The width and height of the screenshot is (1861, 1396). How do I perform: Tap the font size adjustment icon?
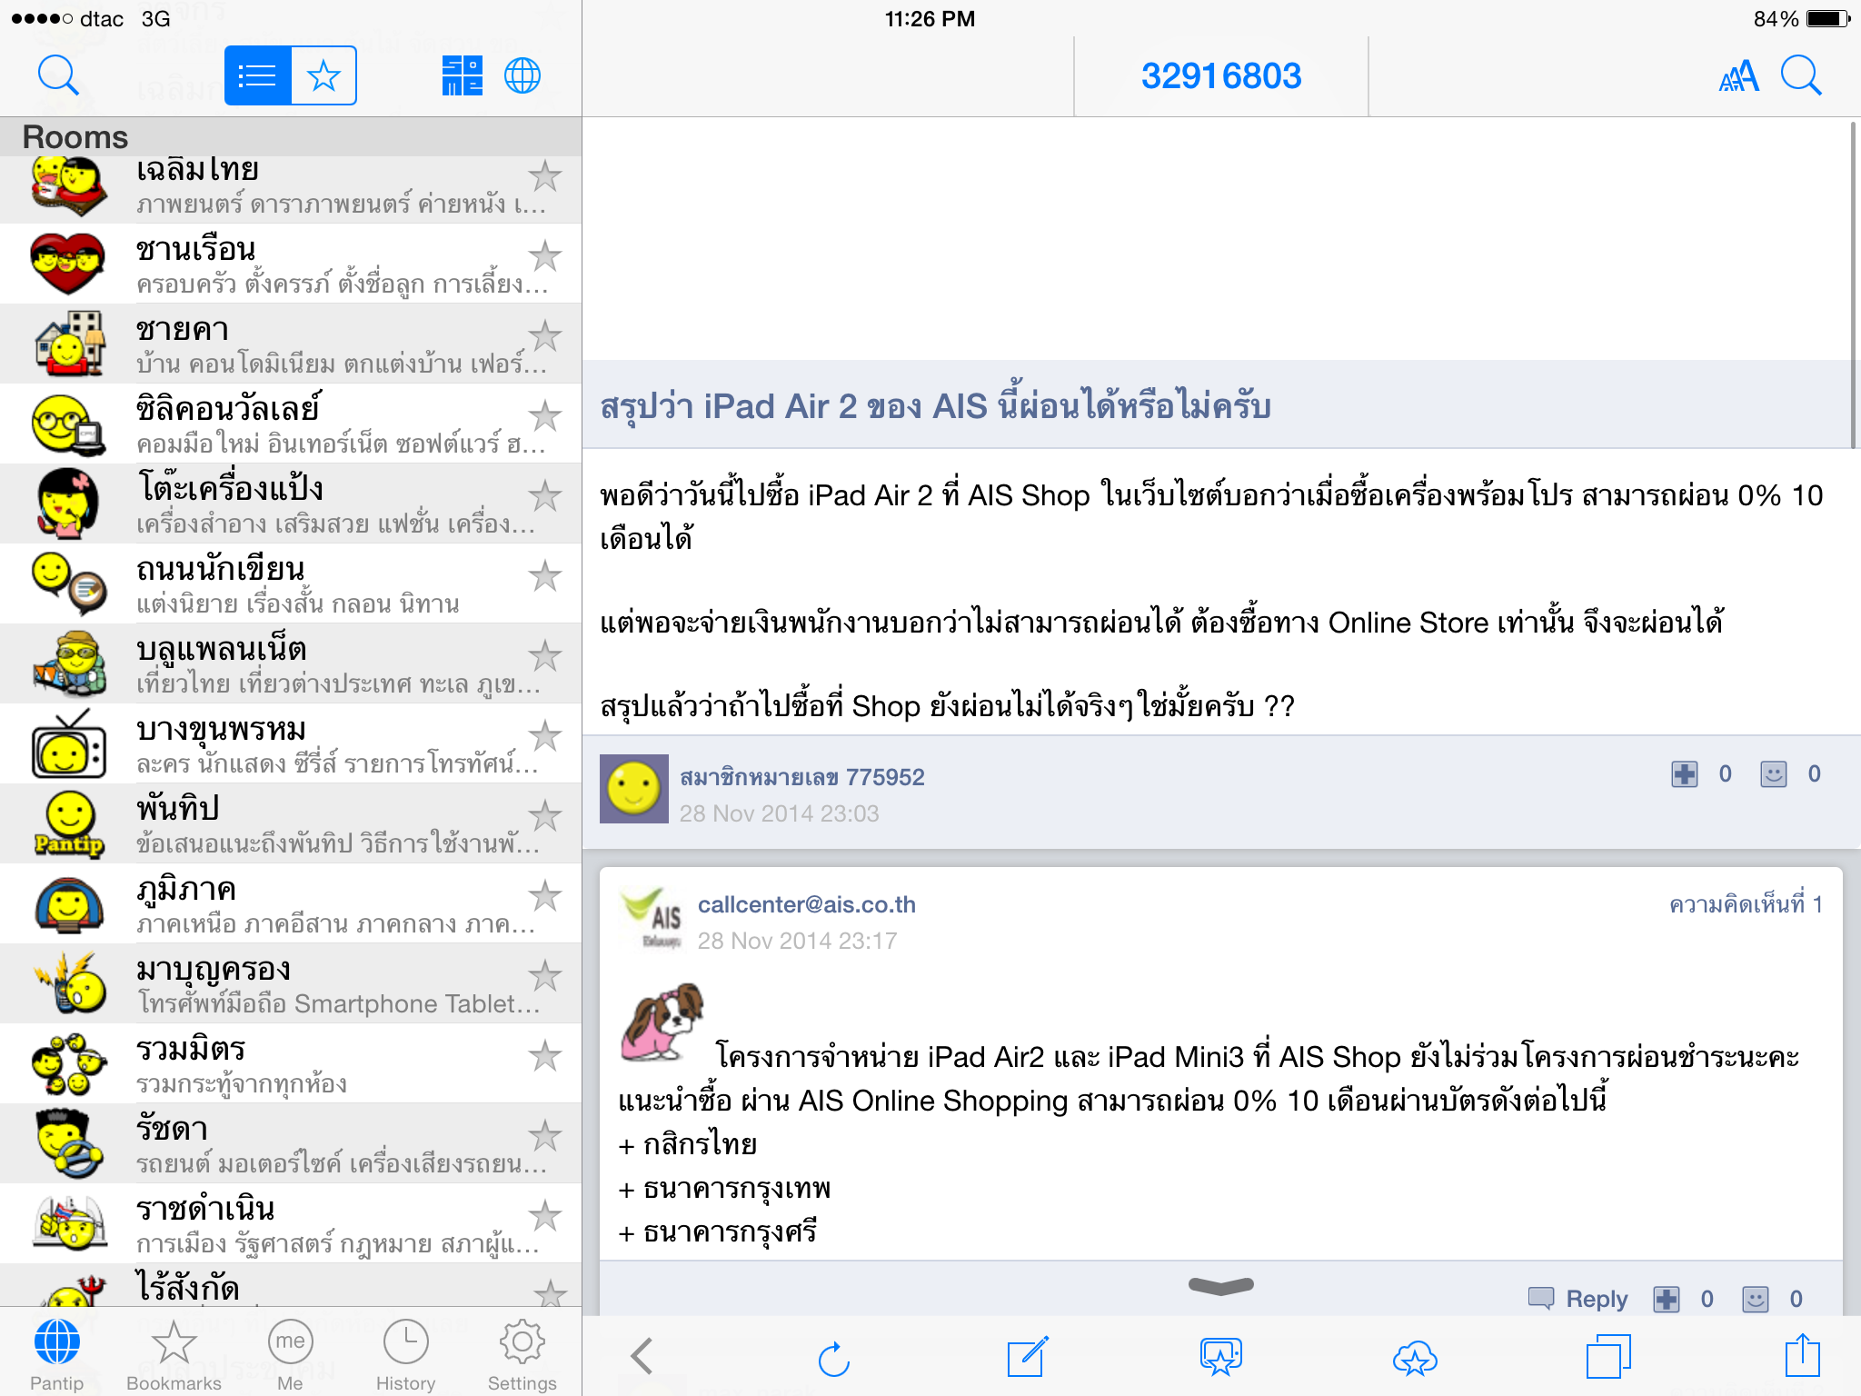coord(1738,76)
